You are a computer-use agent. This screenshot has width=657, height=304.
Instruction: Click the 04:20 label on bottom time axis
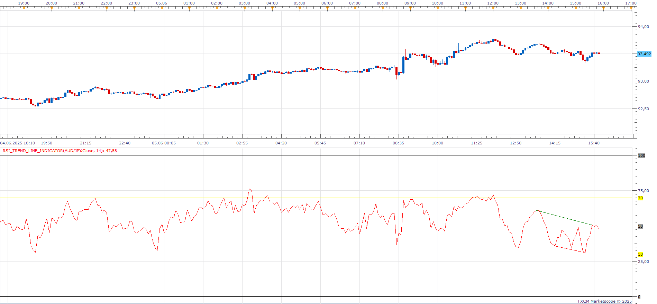click(x=281, y=143)
